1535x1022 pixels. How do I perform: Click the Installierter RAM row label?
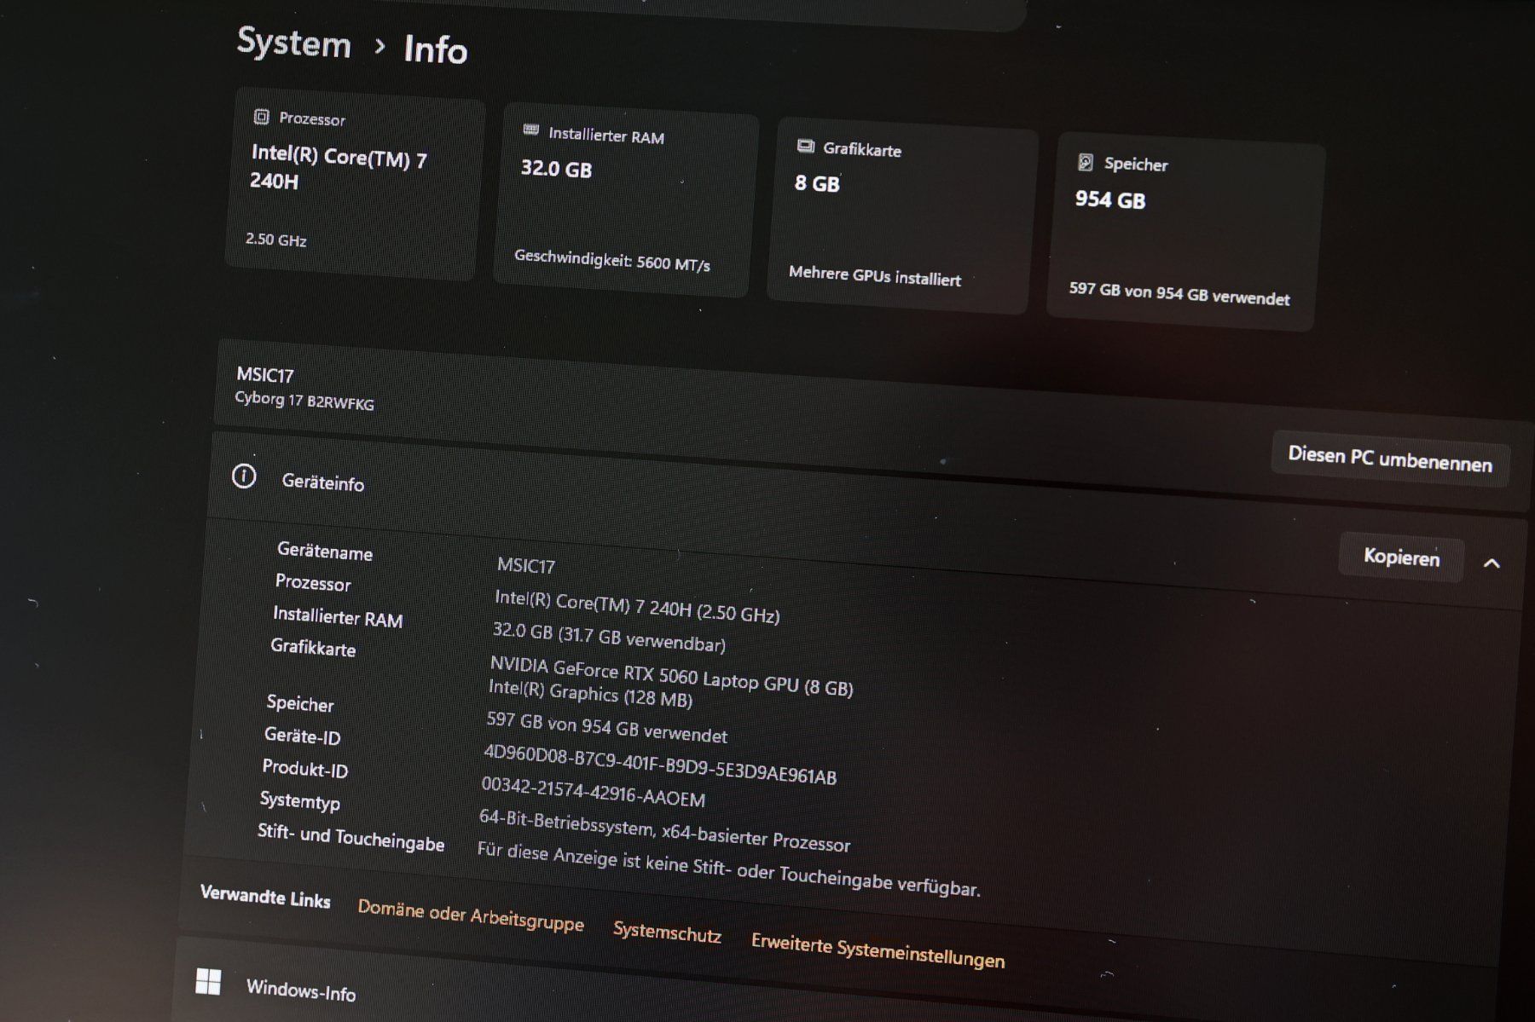click(338, 616)
